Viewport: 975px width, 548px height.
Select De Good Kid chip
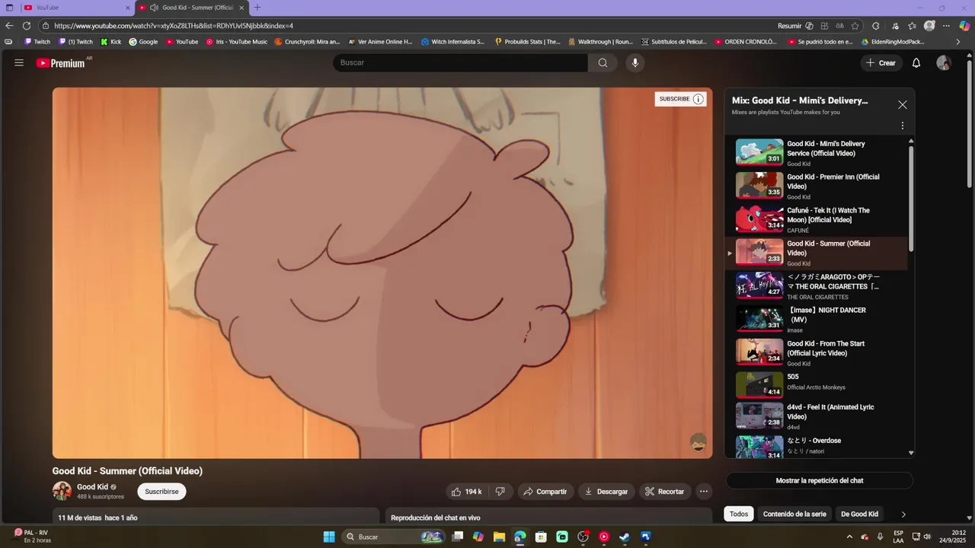click(x=859, y=514)
